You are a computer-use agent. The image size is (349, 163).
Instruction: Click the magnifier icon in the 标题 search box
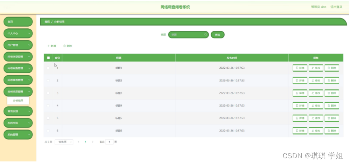pyautogui.click(x=205, y=35)
